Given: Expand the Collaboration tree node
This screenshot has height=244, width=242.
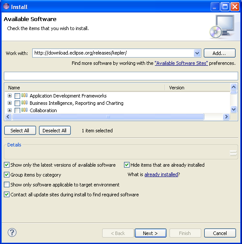Looking at the screenshot, I should coord(9,110).
